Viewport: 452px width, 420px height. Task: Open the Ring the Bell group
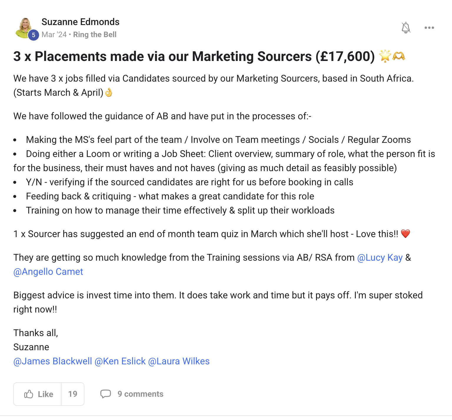pyautogui.click(x=94, y=34)
